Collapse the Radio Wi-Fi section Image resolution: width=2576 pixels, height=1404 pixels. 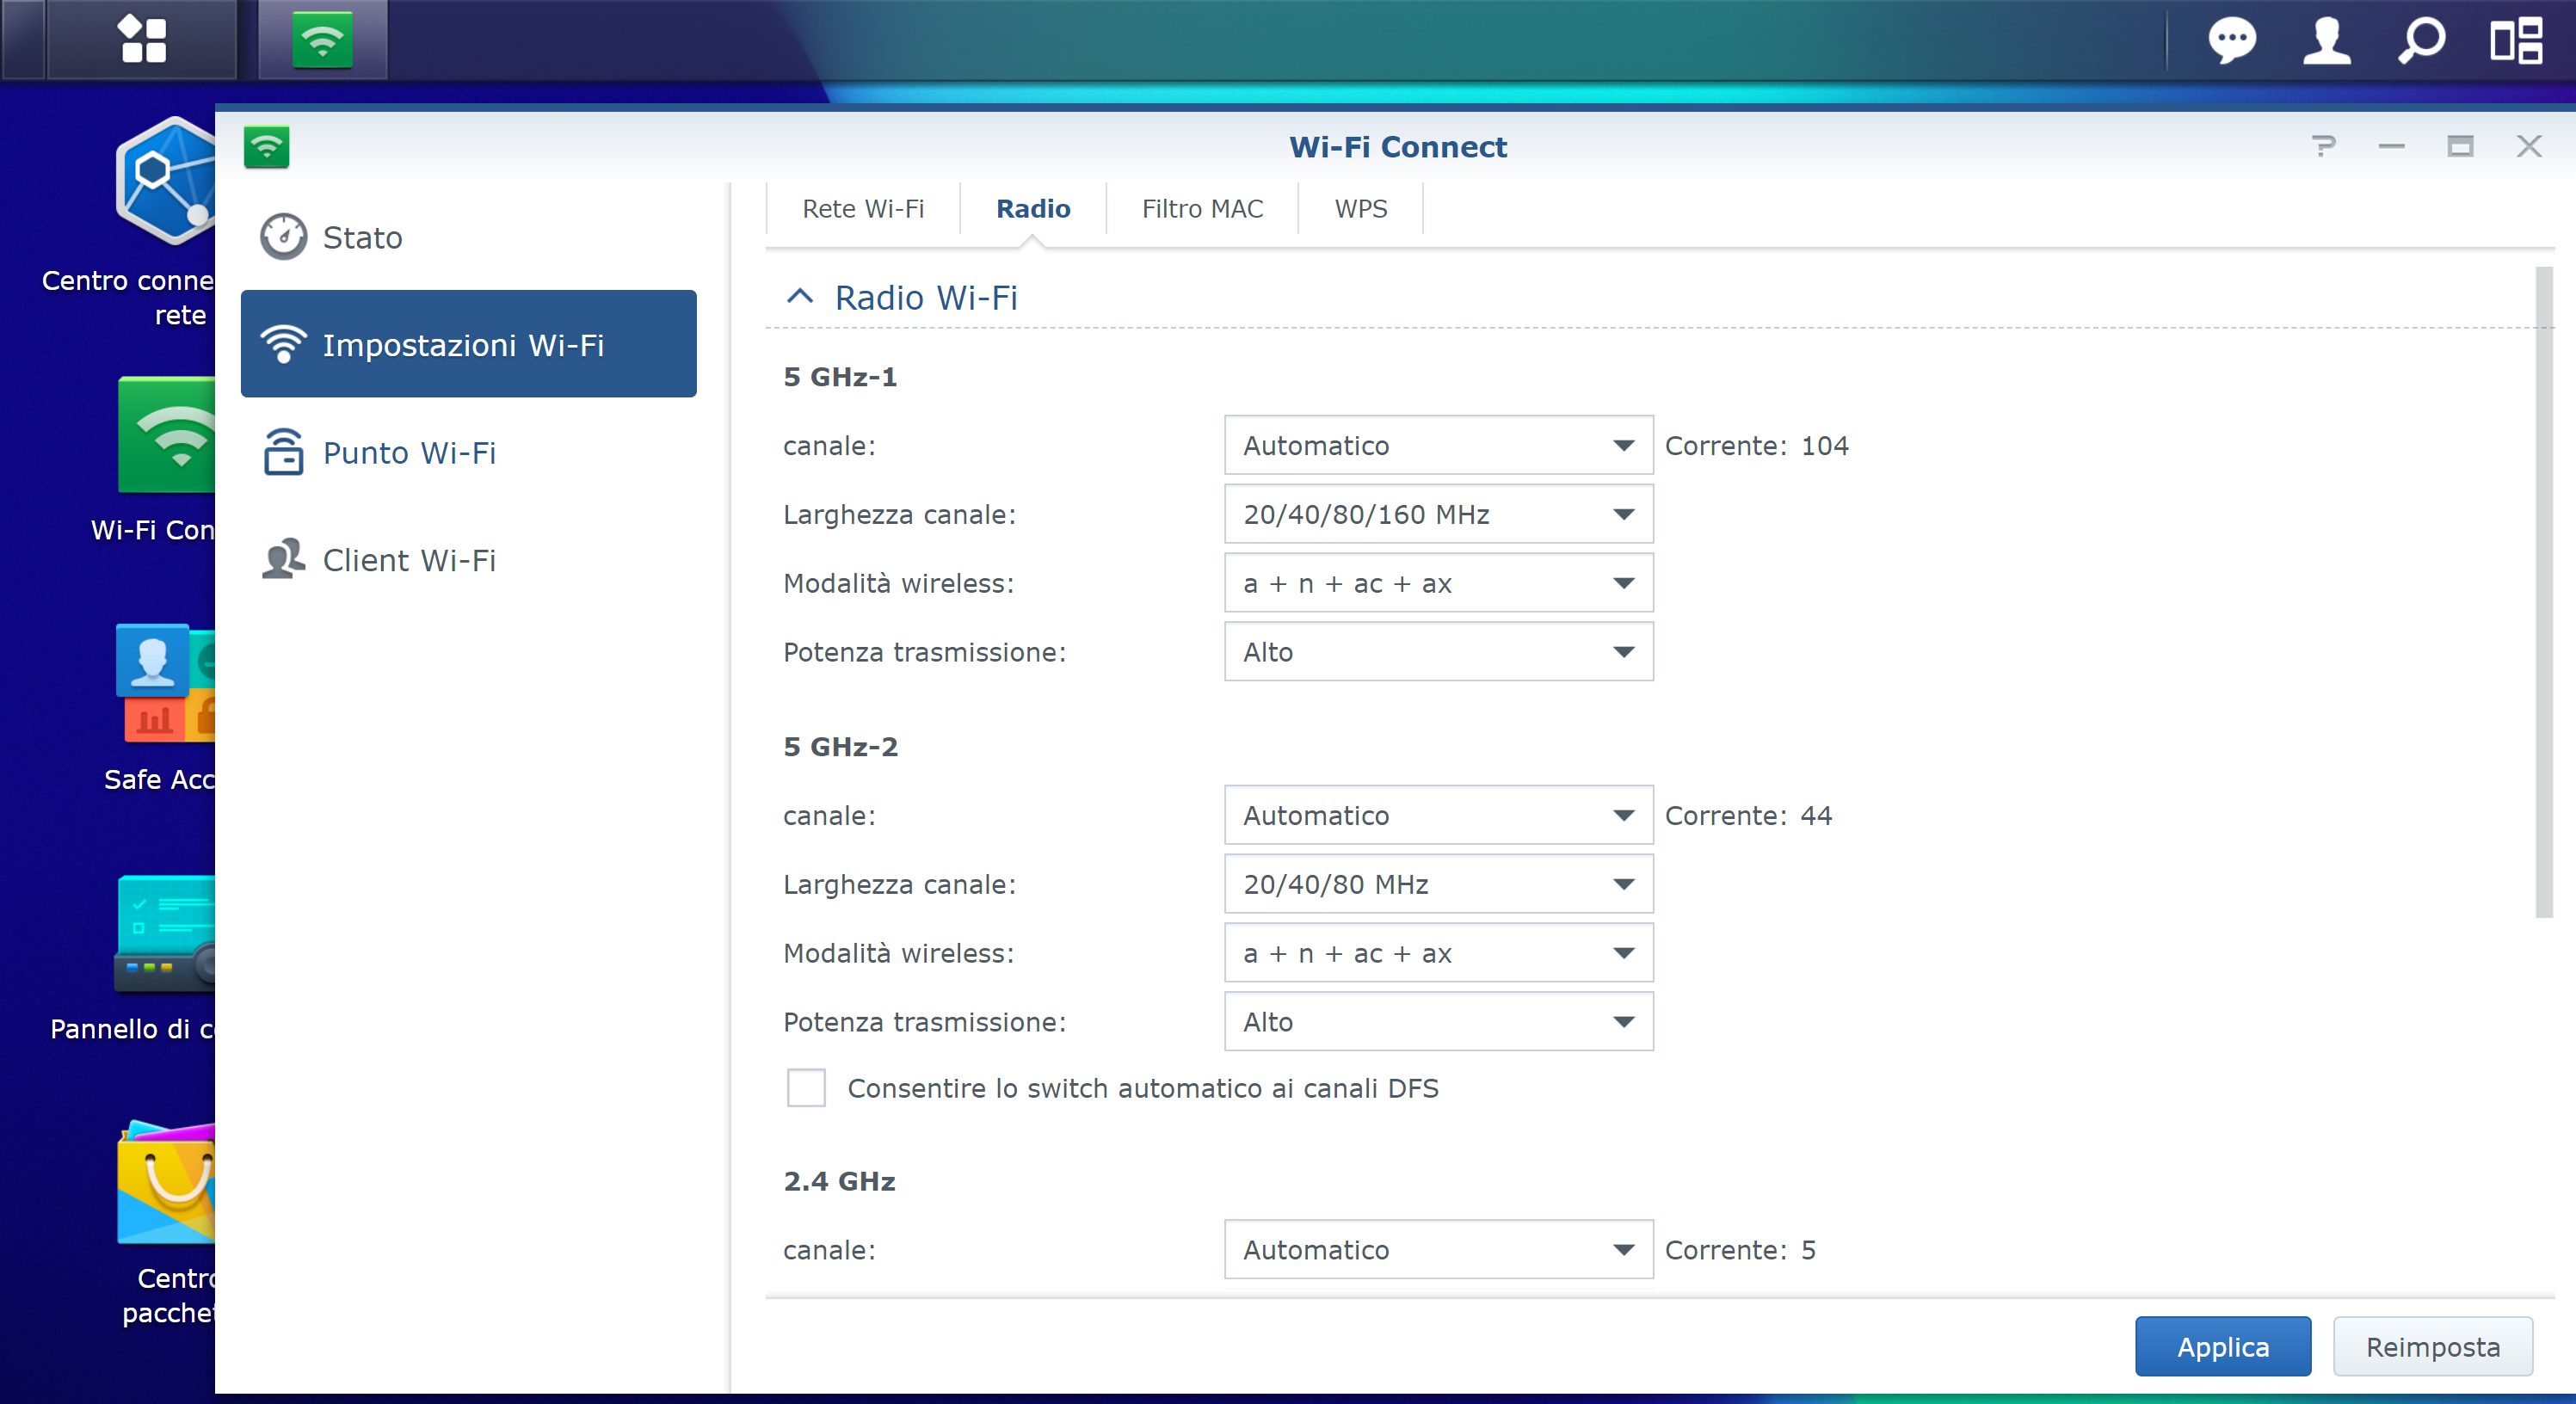[x=800, y=297]
